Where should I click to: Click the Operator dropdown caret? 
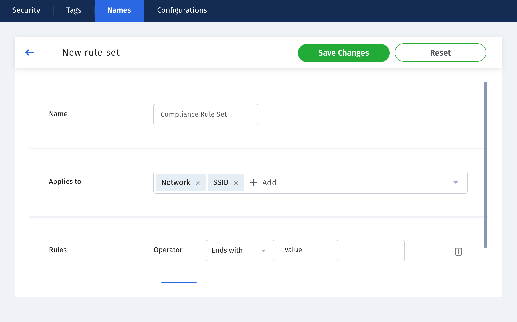click(x=264, y=251)
